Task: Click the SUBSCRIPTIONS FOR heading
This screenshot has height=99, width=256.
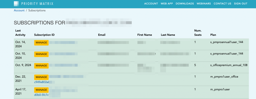Action: (x=39, y=23)
